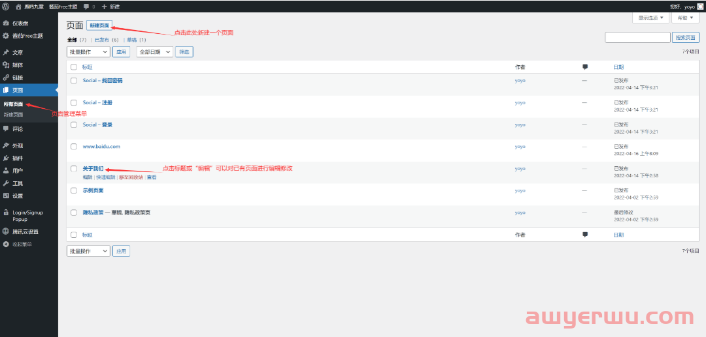The image size is (706, 337).
Task: Open the 媒体 media icon in sidebar
Action: (x=6, y=65)
